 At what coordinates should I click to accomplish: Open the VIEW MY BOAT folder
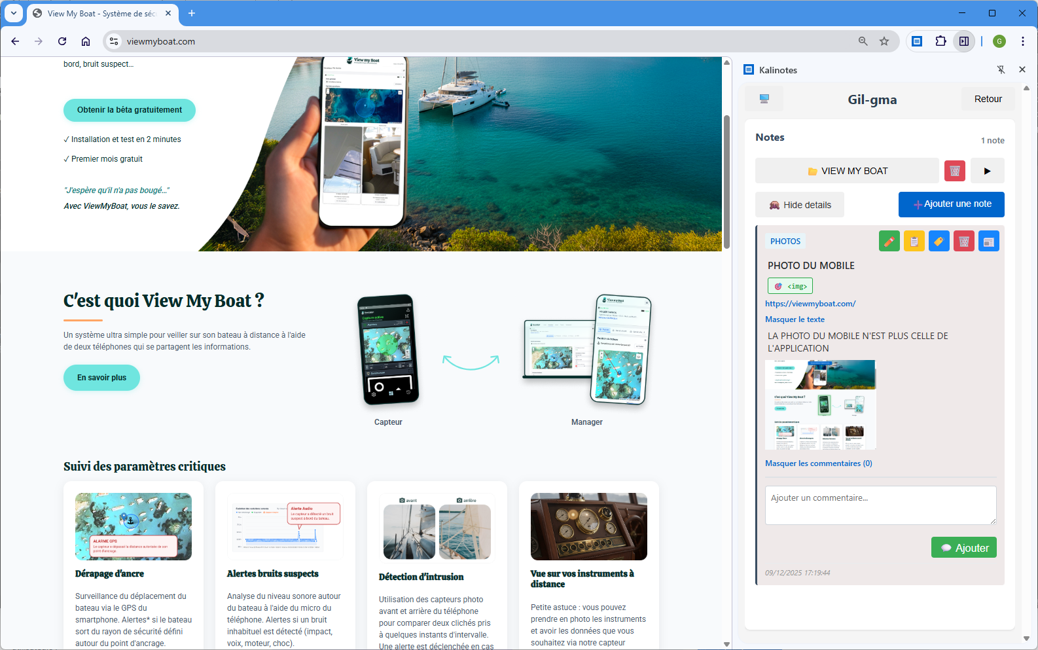[x=847, y=171]
